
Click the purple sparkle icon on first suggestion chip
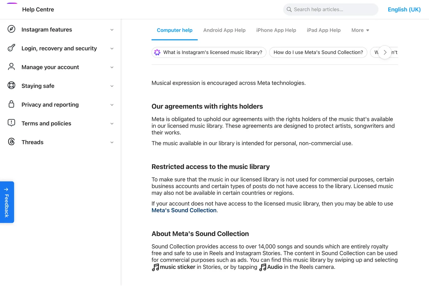point(157,52)
